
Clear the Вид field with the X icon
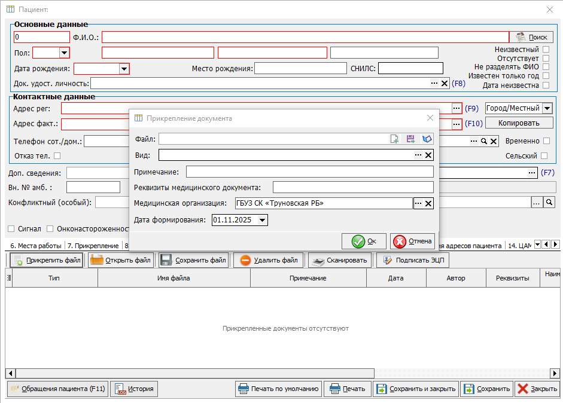[x=428, y=155]
